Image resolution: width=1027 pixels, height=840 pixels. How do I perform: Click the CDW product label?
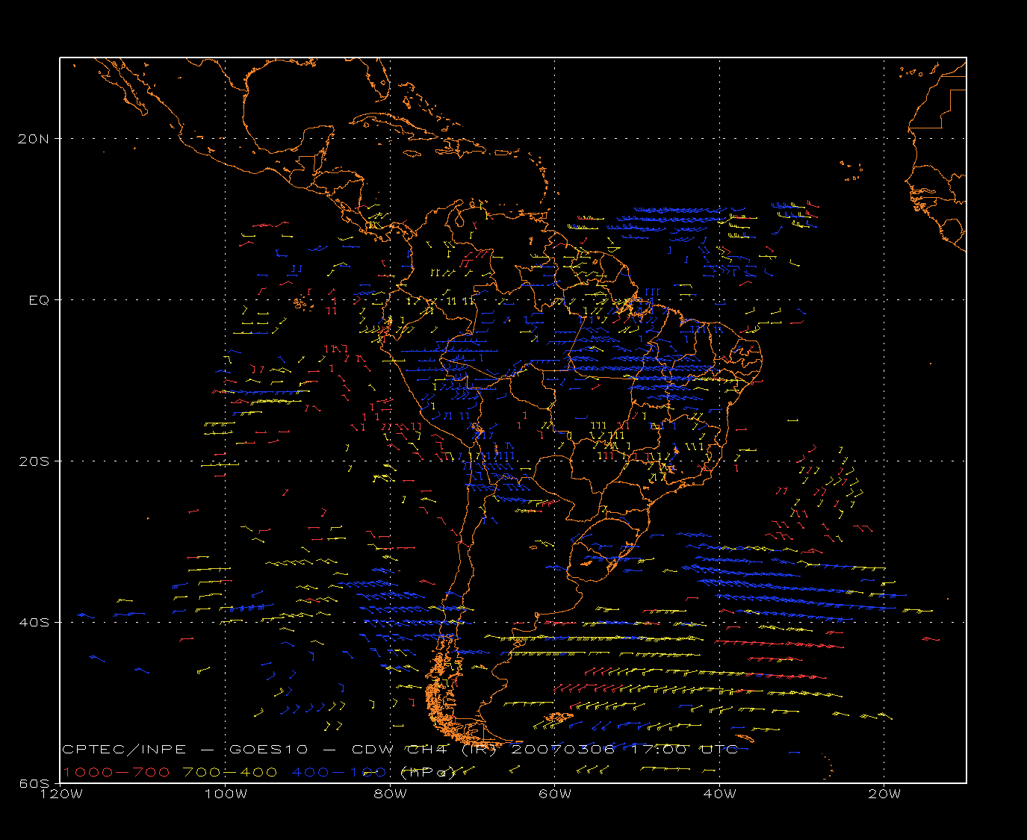[373, 750]
